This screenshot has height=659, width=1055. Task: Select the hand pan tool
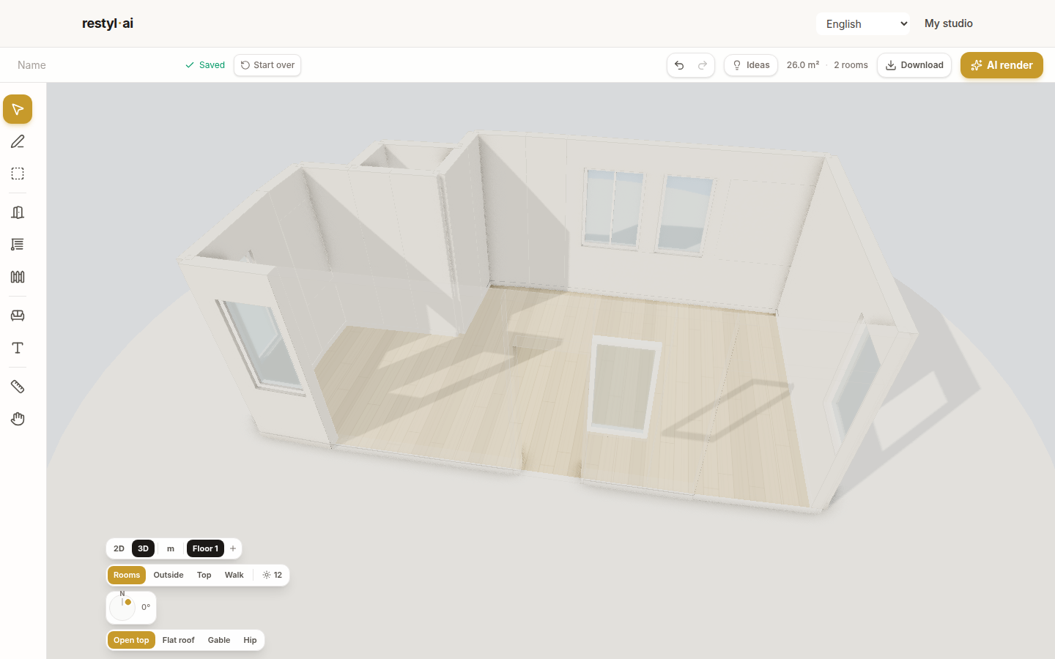tap(18, 419)
